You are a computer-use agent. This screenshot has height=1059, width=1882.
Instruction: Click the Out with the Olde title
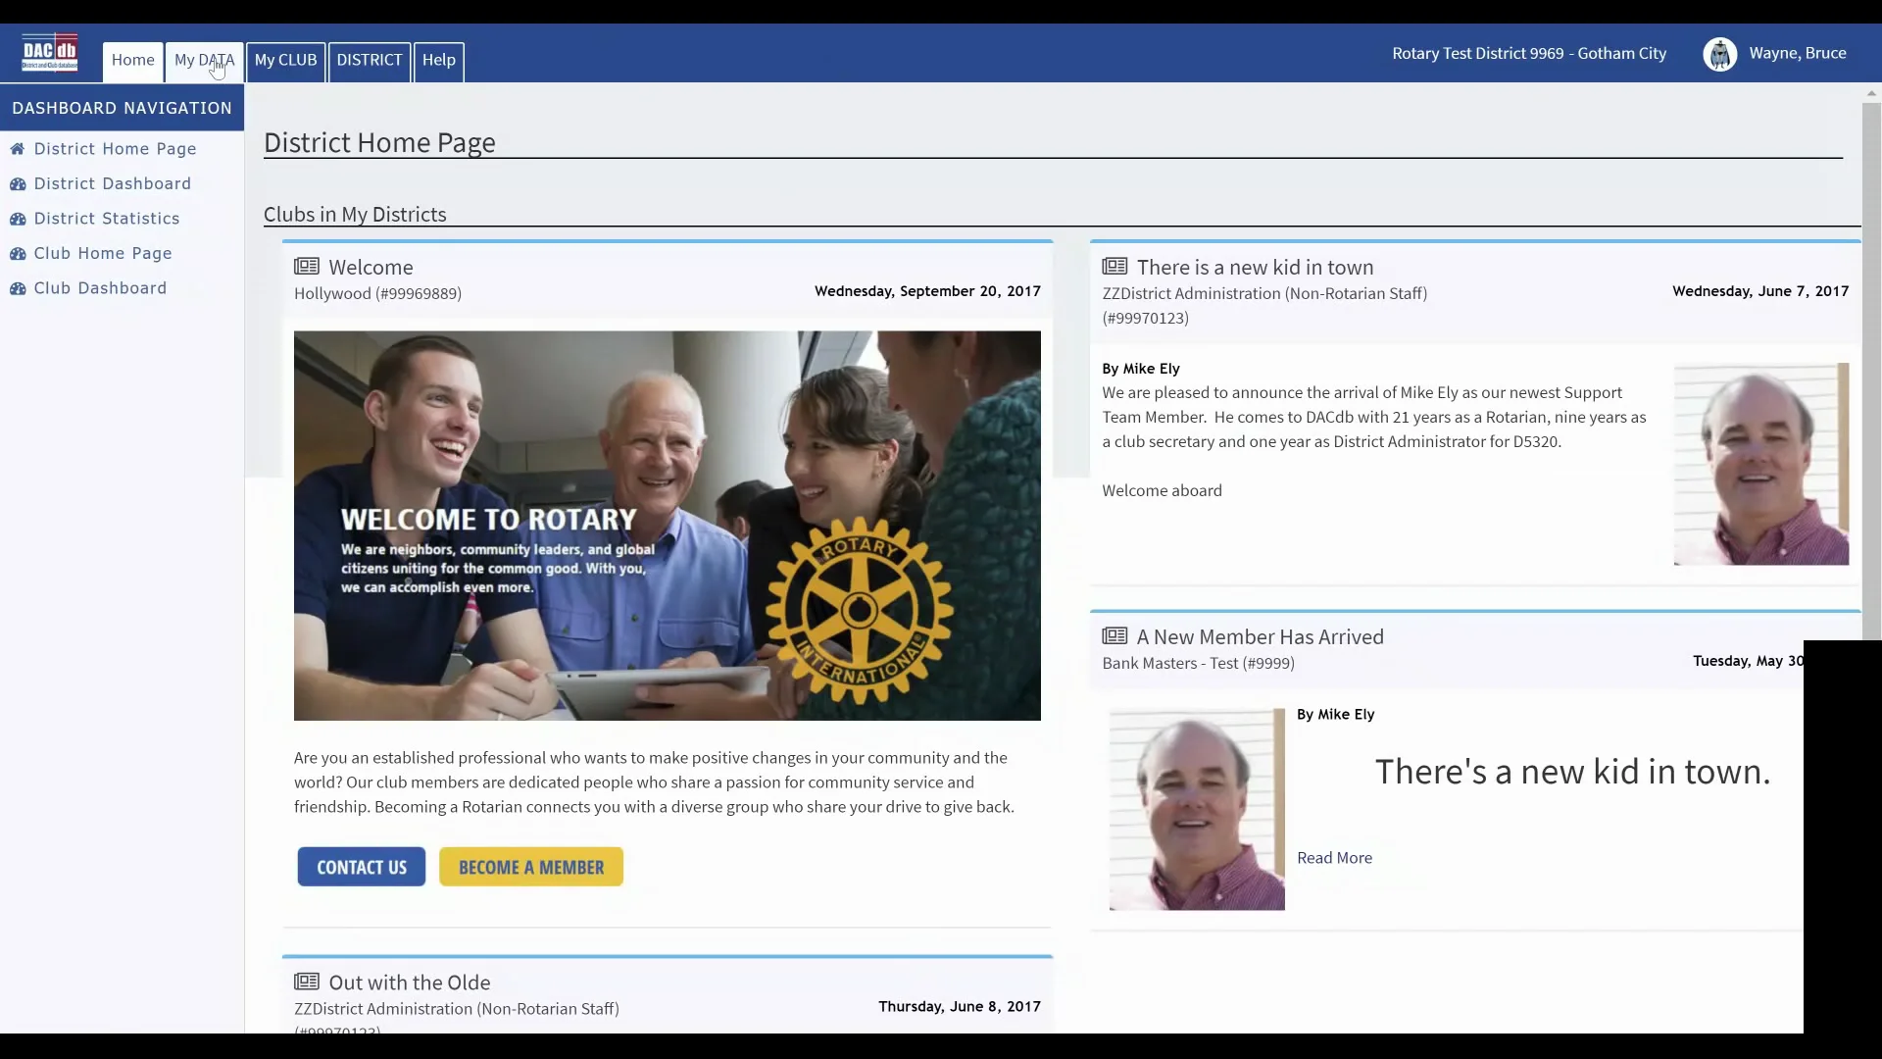click(x=410, y=983)
